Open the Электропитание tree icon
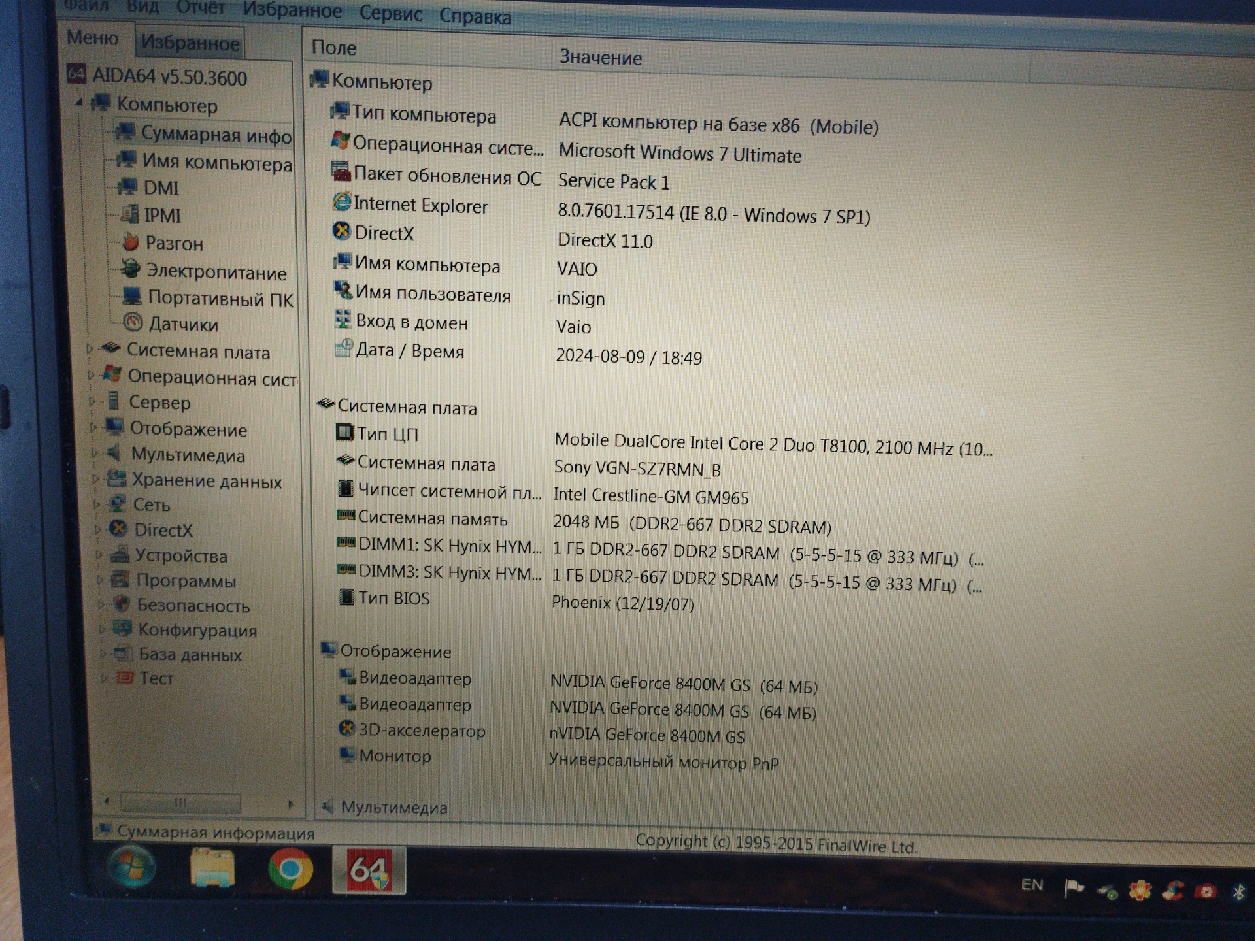Image resolution: width=1255 pixels, height=941 pixels. (131, 269)
